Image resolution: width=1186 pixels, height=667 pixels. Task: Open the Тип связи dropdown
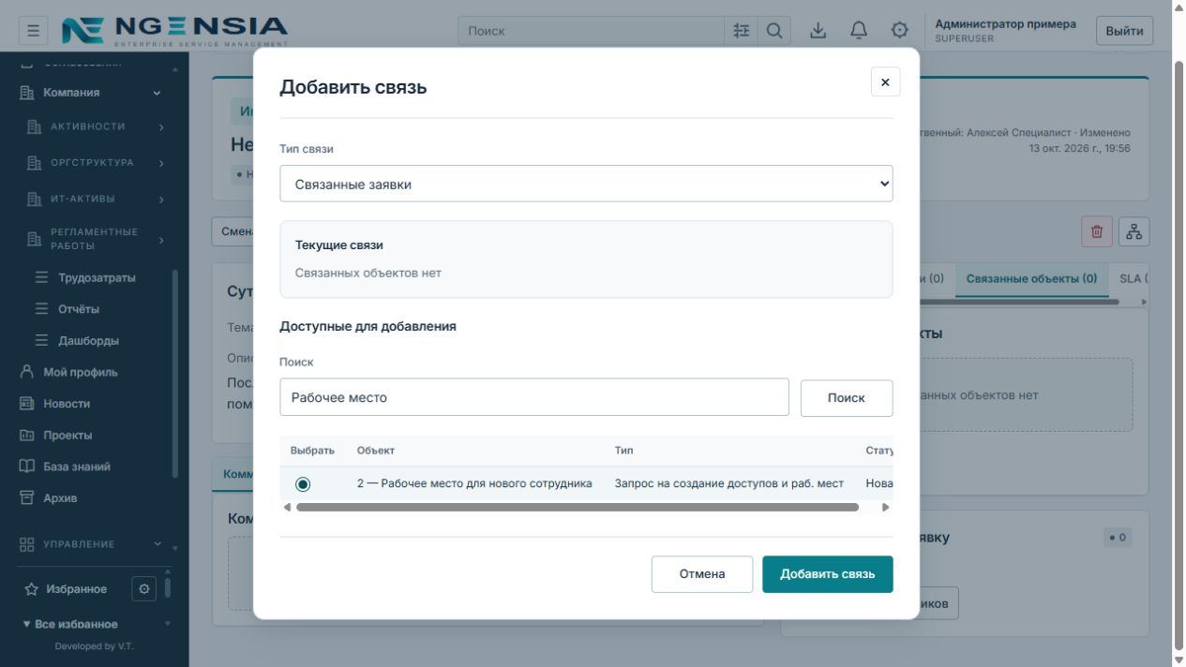pos(586,184)
